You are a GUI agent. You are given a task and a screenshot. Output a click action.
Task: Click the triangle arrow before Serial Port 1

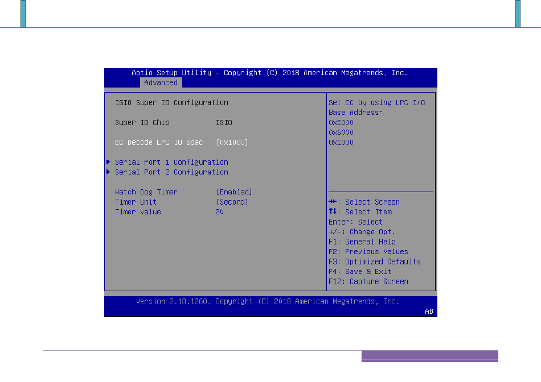click(x=108, y=162)
